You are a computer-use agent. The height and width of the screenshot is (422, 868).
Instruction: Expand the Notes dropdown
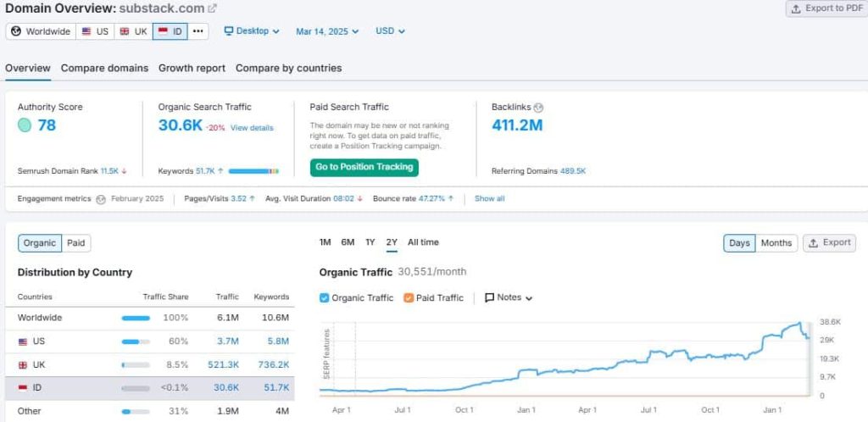(x=509, y=297)
